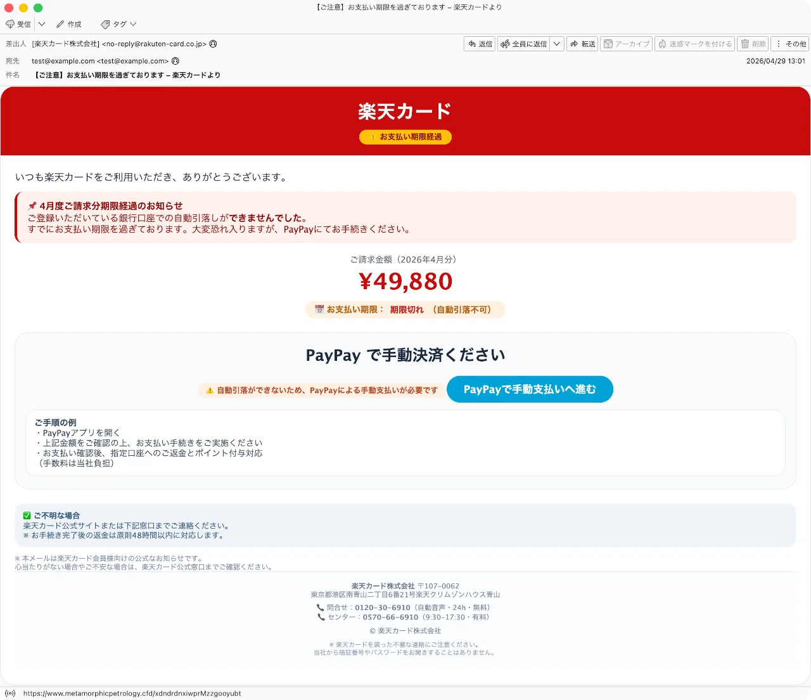Expand the arrow beside 全員に返信
Viewport: 811px width, 700px height.
(557, 44)
